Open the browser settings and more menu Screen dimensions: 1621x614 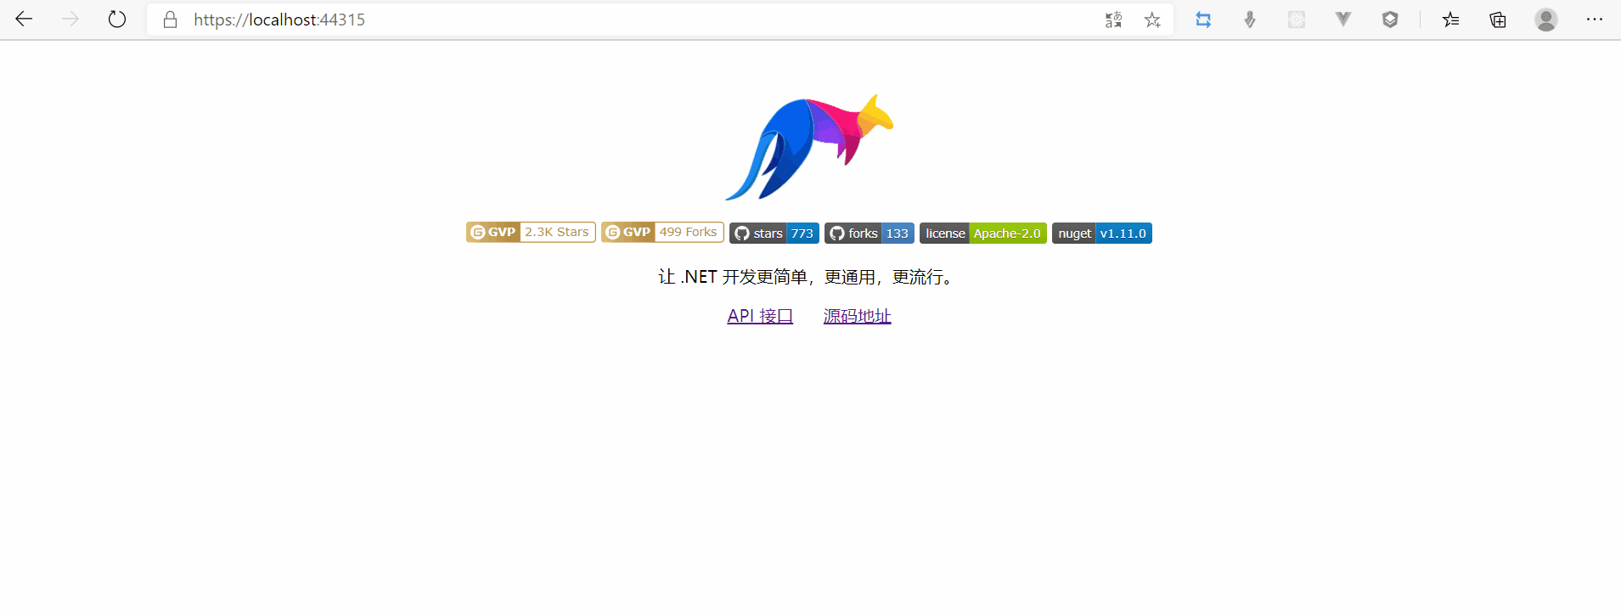[1594, 20]
